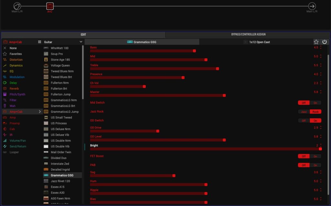Select the A+C amp block in signal chain

(x=50, y=6)
